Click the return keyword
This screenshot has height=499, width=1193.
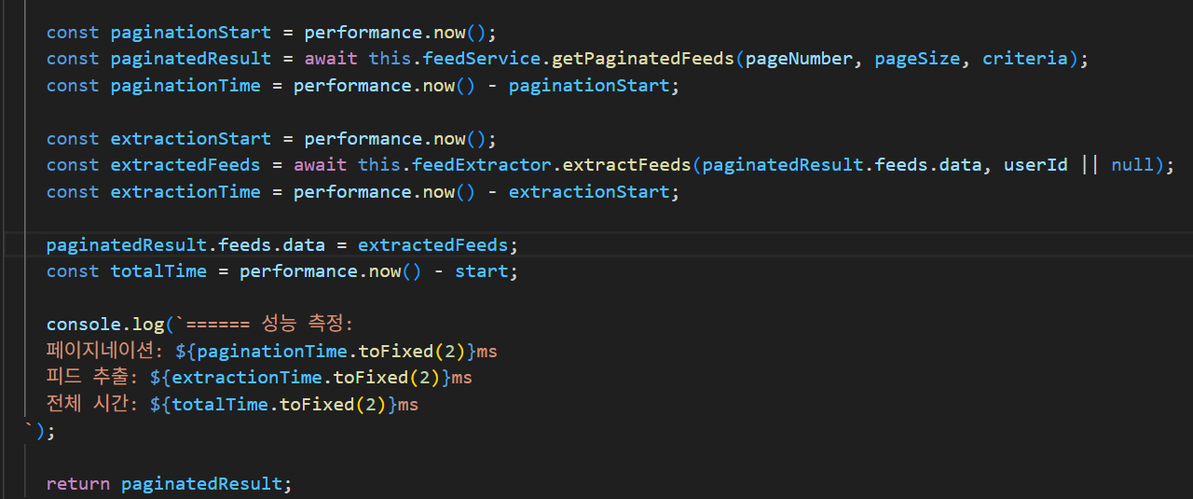tap(78, 484)
